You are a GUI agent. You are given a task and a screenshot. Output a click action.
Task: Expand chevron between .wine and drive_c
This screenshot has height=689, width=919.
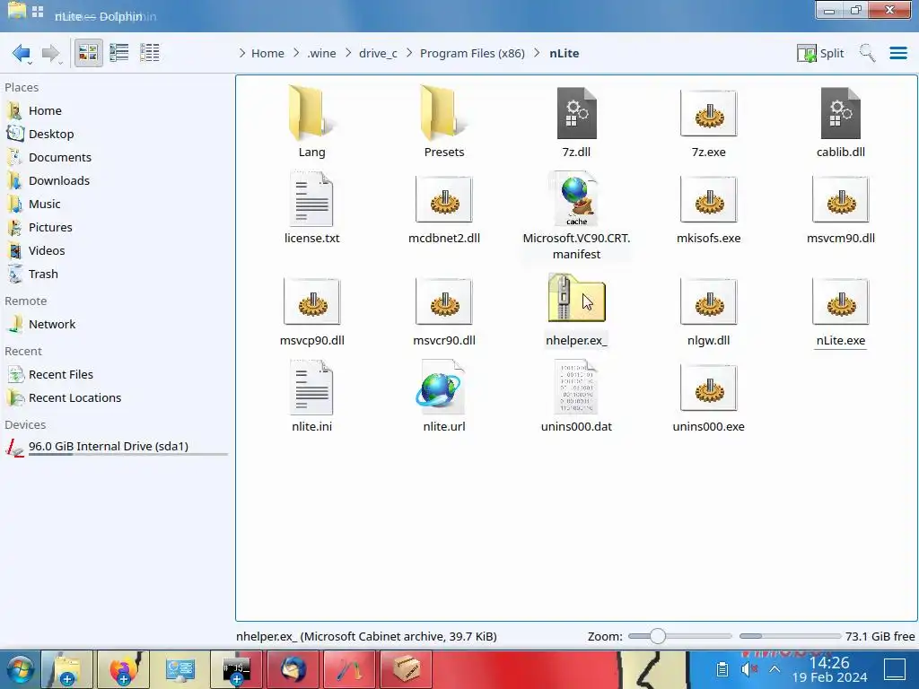click(x=348, y=53)
